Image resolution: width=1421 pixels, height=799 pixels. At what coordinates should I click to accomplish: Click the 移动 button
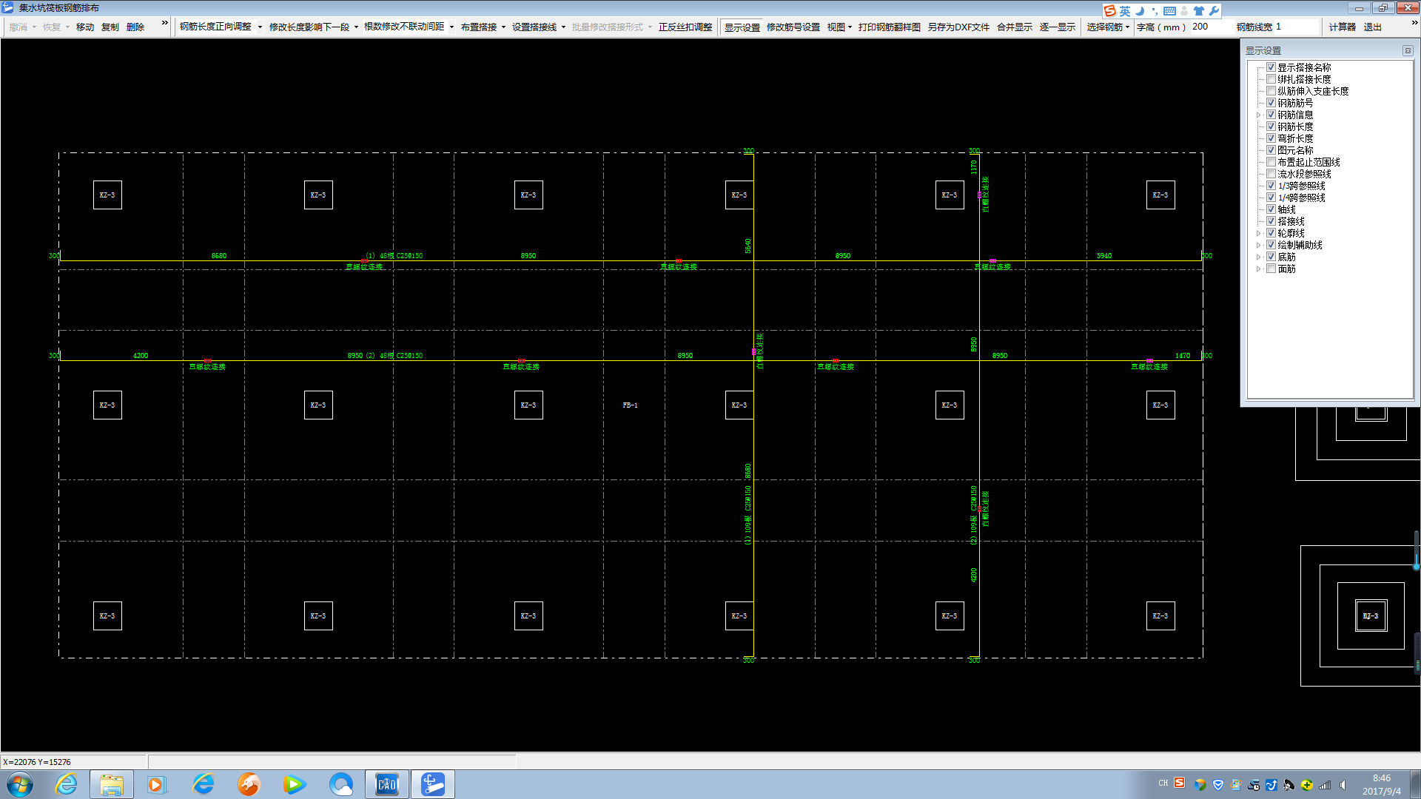coord(85,27)
